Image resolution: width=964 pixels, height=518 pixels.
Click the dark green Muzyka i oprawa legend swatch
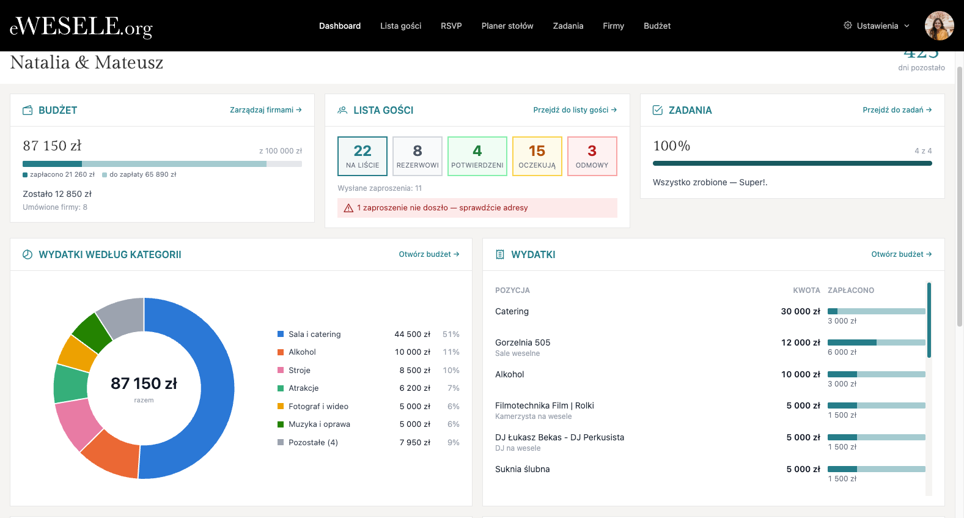tap(281, 424)
